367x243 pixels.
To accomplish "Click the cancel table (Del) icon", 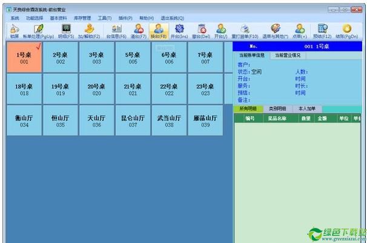I will [201, 29].
